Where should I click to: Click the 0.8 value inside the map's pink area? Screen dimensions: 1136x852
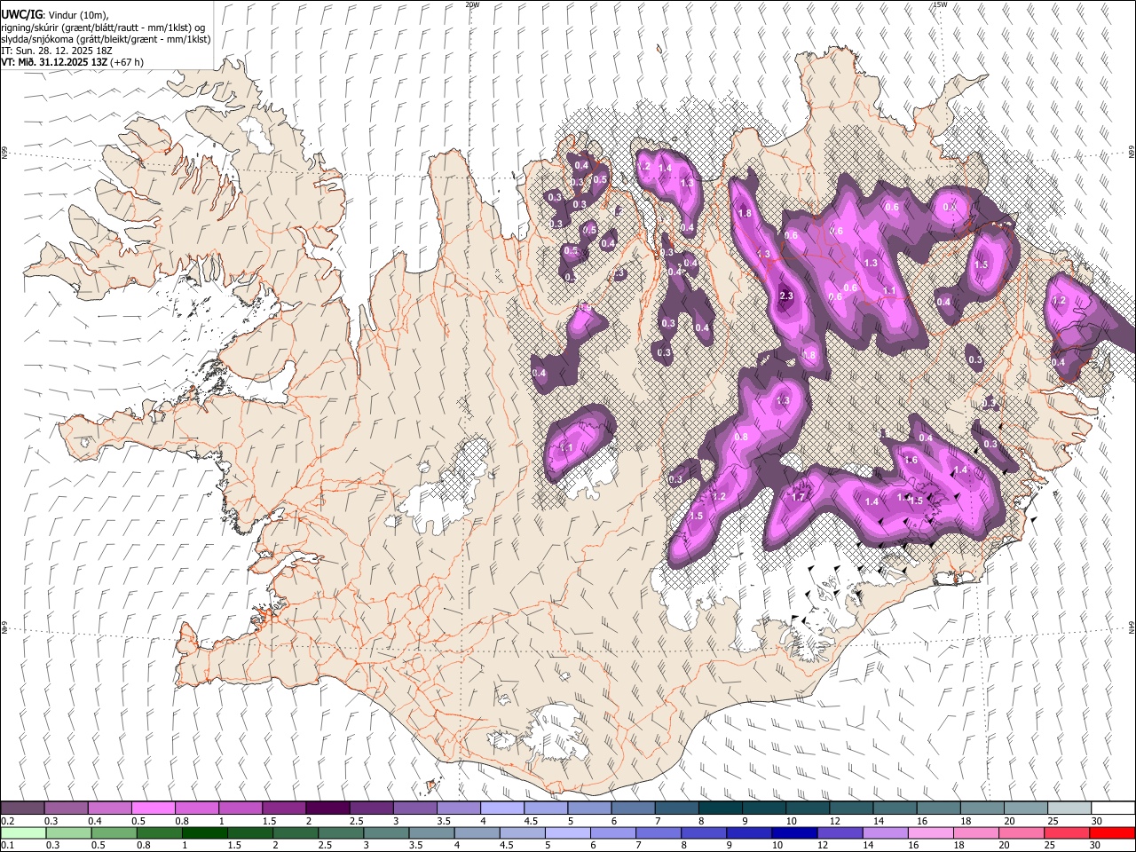point(741,438)
